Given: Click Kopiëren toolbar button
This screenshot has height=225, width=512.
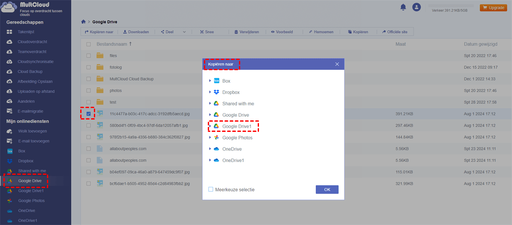Looking at the screenshot, I should pos(358,32).
